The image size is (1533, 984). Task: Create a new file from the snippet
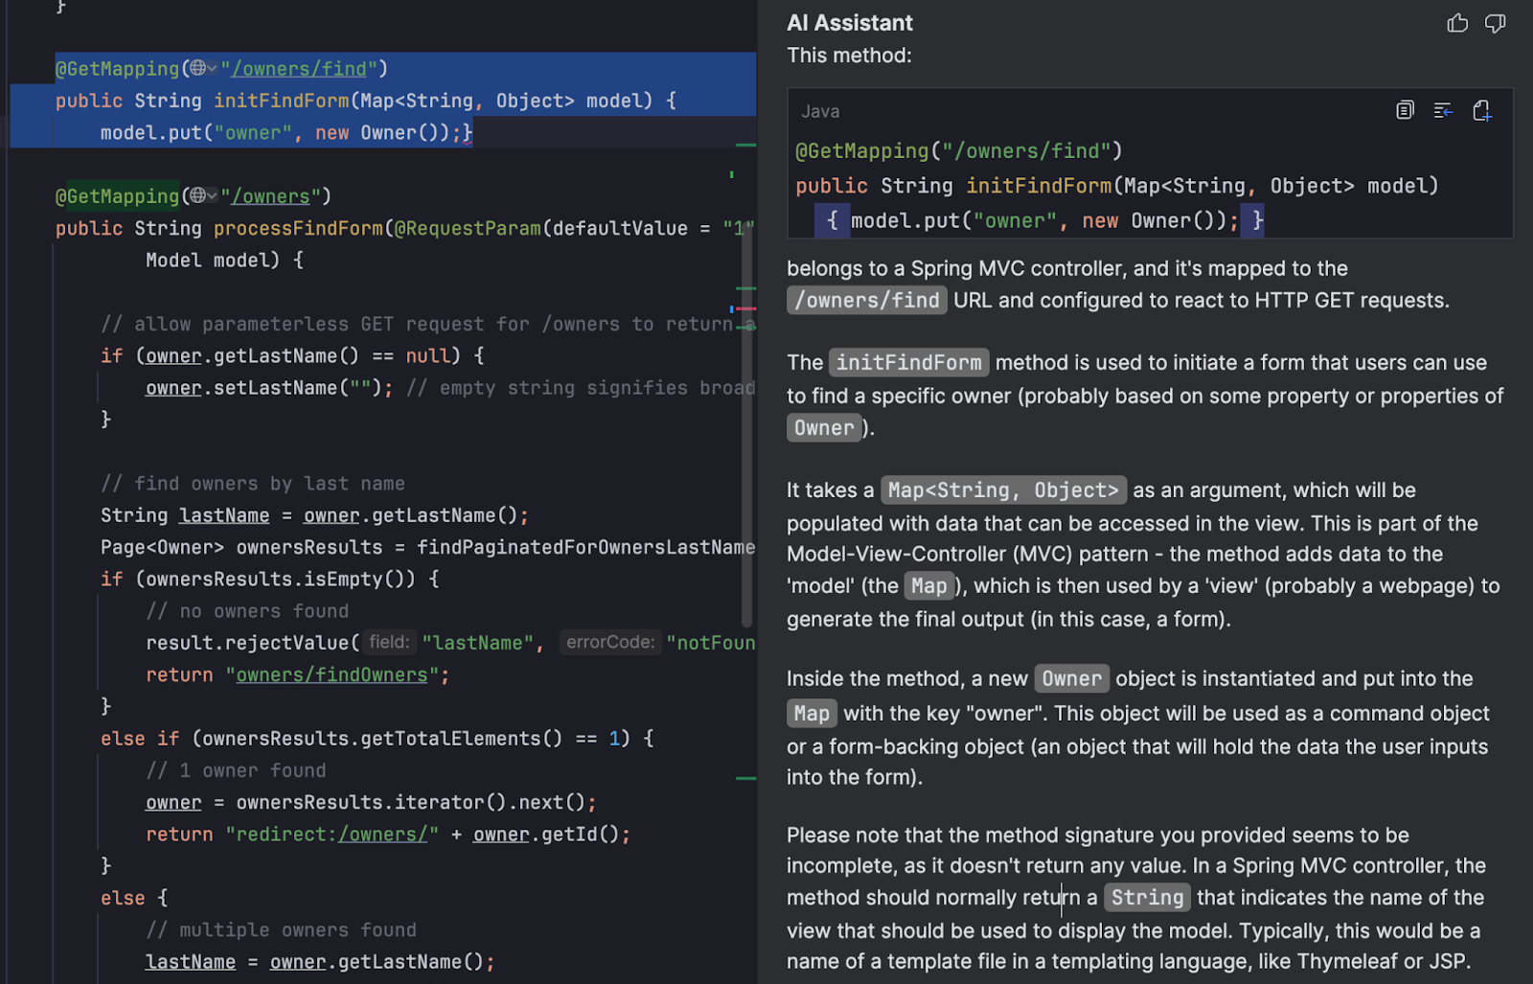tap(1482, 111)
